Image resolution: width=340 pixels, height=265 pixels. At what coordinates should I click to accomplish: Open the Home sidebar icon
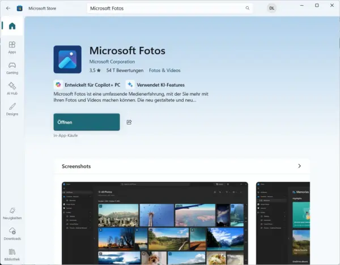pos(12,26)
